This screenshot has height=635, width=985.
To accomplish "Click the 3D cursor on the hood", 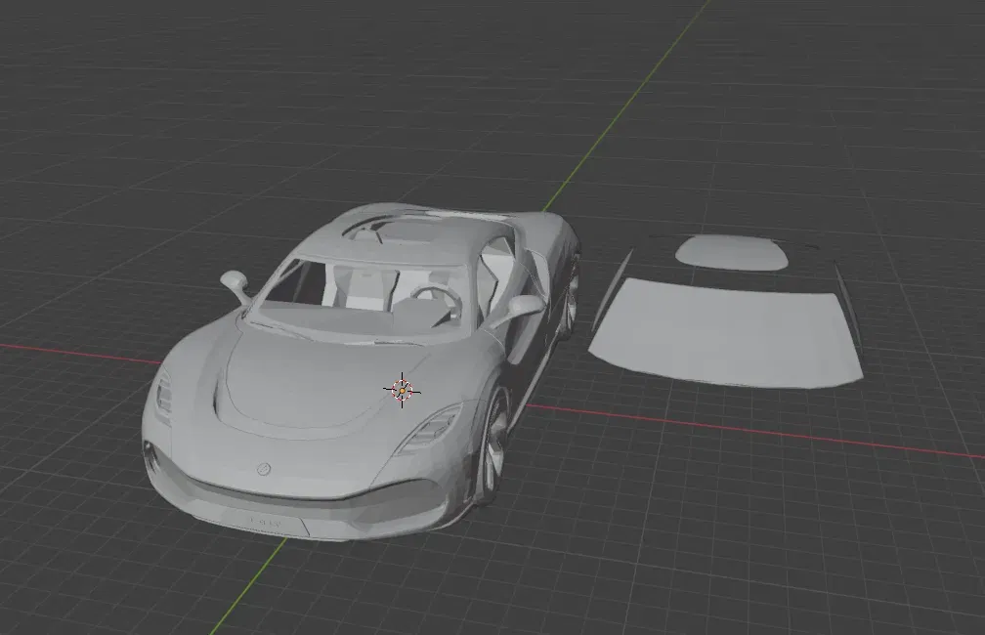I will coord(402,391).
